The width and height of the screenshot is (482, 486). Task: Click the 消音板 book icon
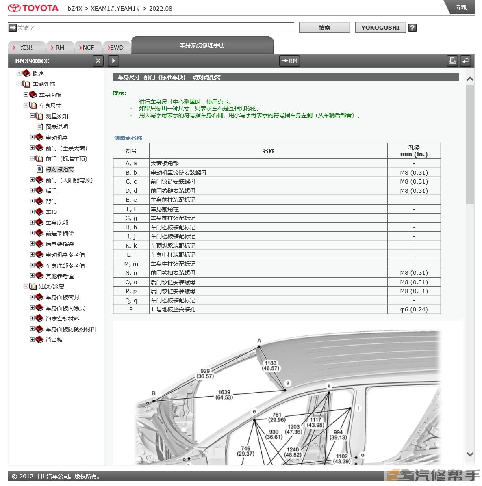39,340
